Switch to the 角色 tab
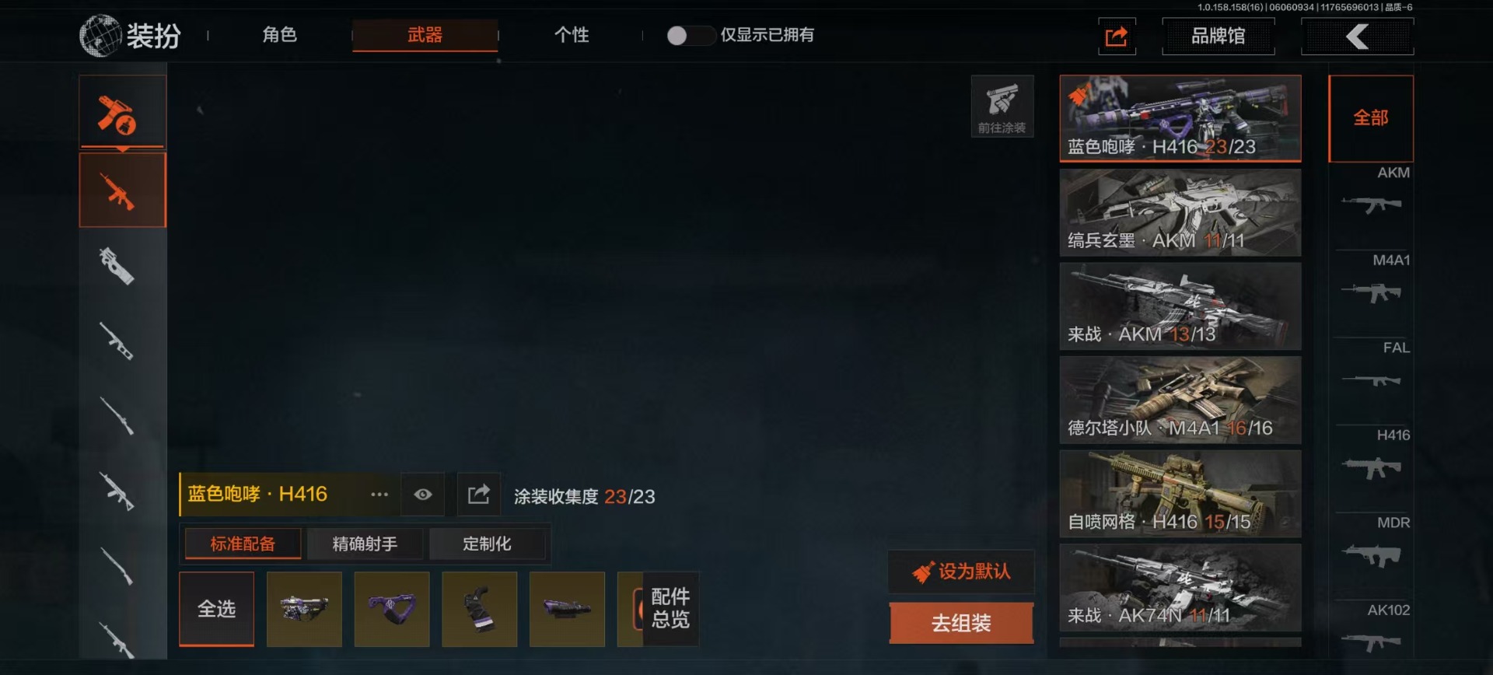Screen dimensions: 1493x675 click(x=279, y=35)
